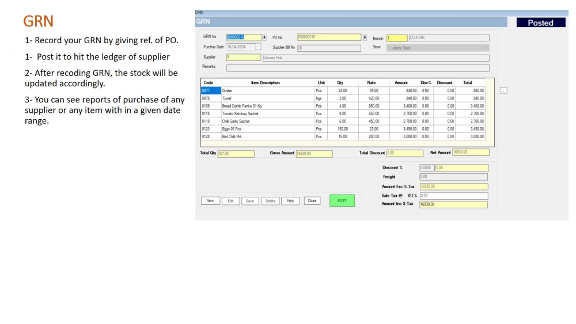Select the GRN No input field

244,37
